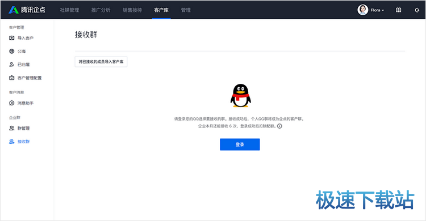Click the blue 登录 button
This screenshot has height=221, width=426.
click(x=240, y=144)
